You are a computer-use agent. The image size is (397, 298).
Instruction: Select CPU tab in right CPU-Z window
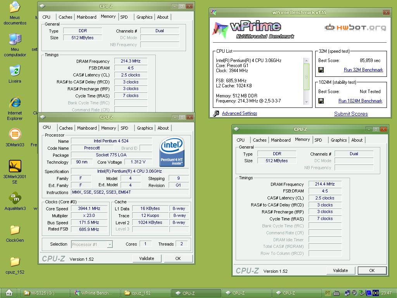tap(240, 140)
